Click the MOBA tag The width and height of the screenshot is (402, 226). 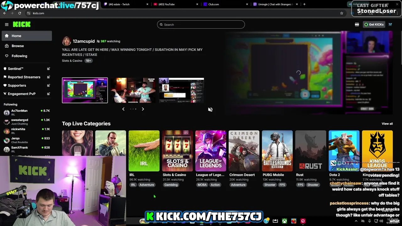click(202, 185)
